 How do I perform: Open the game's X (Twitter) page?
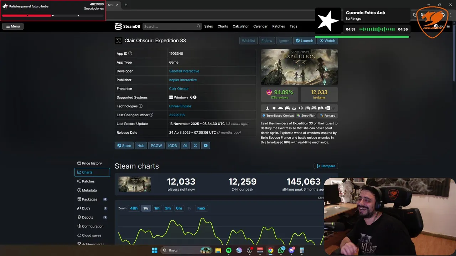click(x=195, y=145)
